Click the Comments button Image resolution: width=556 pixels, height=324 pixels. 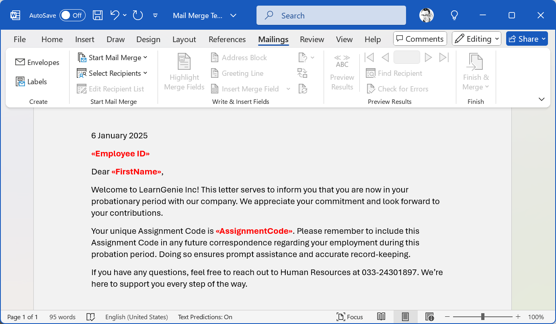pyautogui.click(x=420, y=38)
